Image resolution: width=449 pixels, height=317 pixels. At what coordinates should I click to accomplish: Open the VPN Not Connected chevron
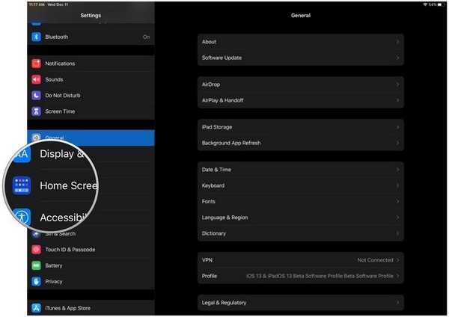tap(397, 260)
